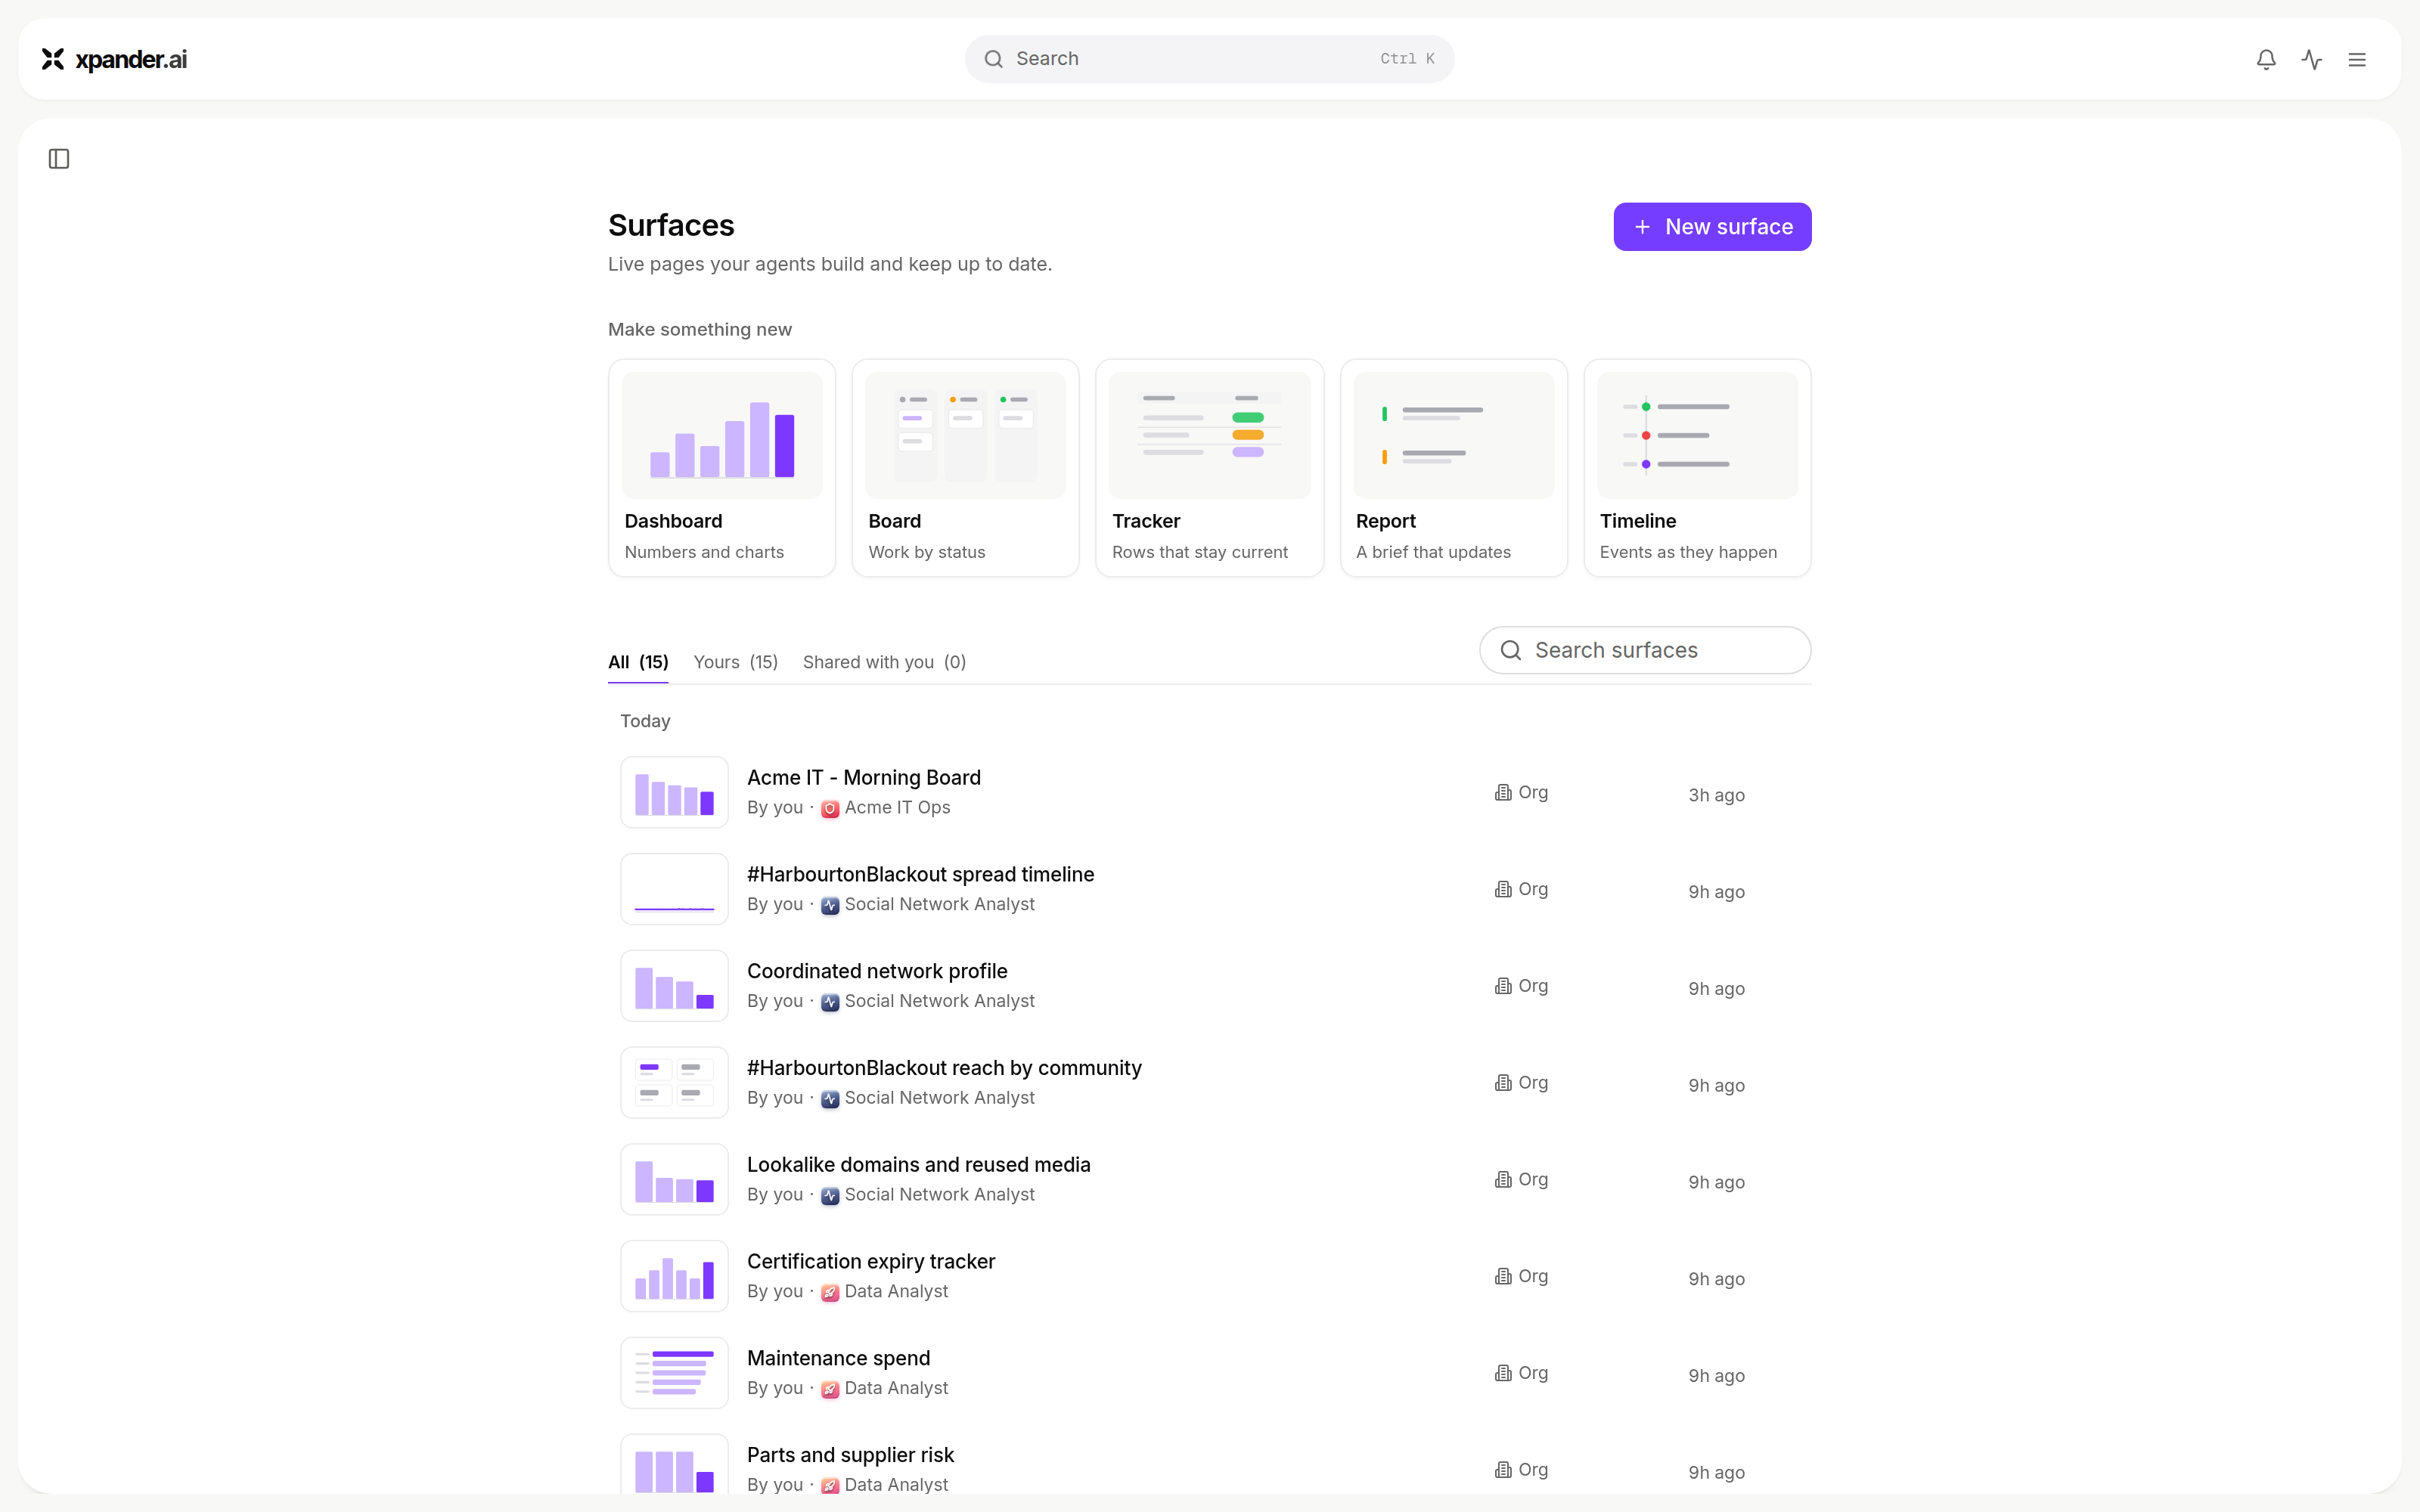Open Maintenance spend thumbnail
Screen dimensions: 2420x1512
(x=674, y=1373)
